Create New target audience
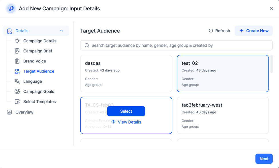The image size is (279, 168). point(254,31)
